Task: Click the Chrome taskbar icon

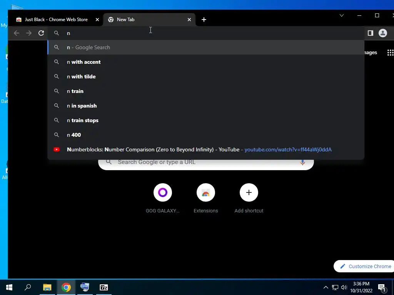Action: (x=66, y=287)
